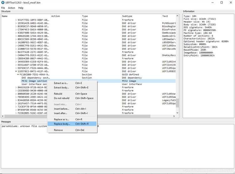Choose Insert after... entry
This screenshot has height=174, width=235.
pyautogui.click(x=72, y=113)
